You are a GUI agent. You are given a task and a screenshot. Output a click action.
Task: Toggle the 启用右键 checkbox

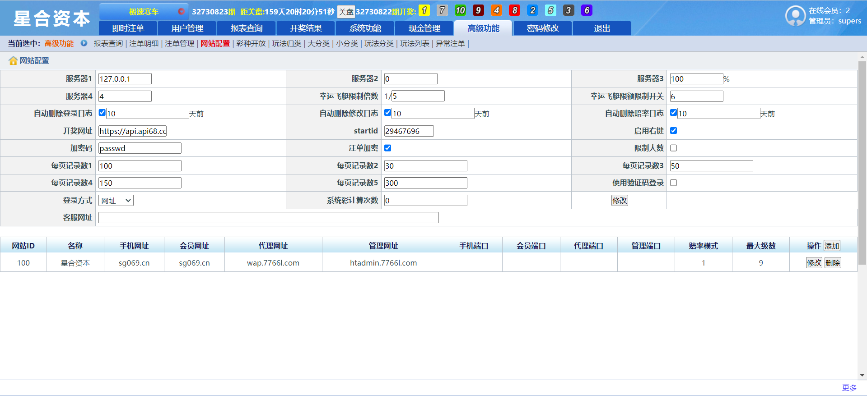(673, 131)
